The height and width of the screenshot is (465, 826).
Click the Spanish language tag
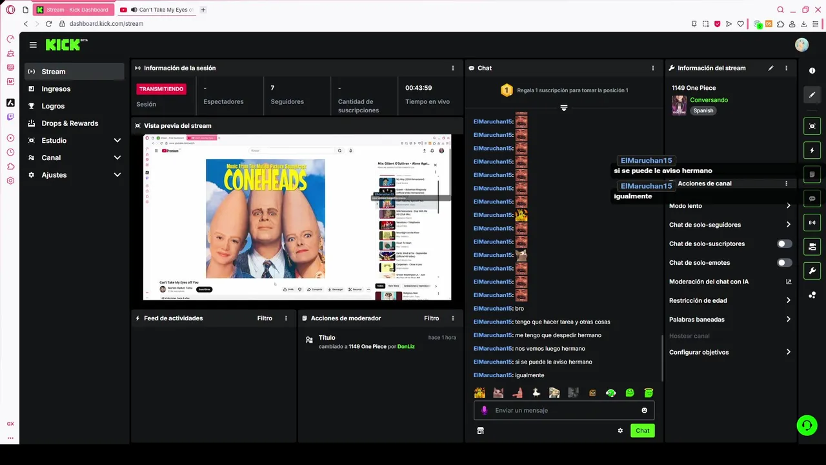tap(703, 110)
